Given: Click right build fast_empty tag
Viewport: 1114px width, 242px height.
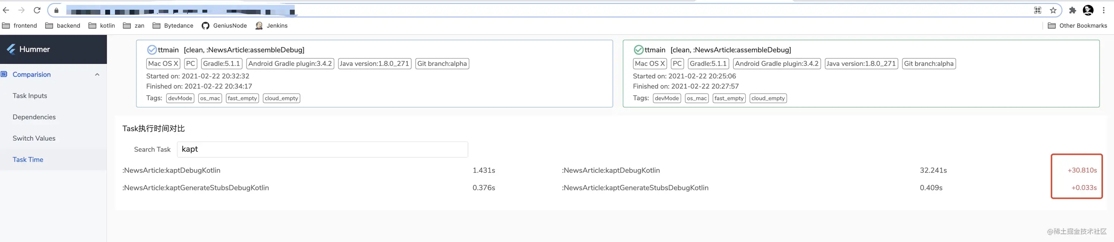Looking at the screenshot, I should [x=729, y=98].
